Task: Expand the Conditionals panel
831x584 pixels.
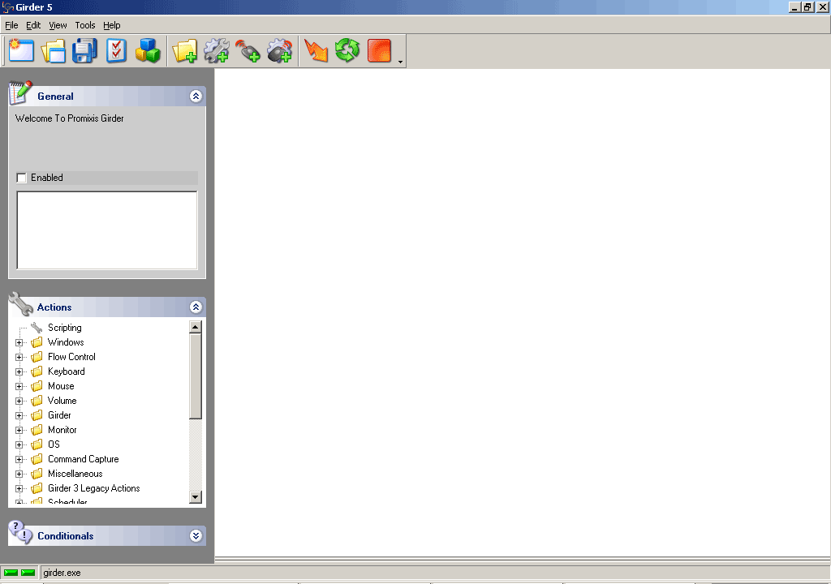Action: tap(196, 536)
